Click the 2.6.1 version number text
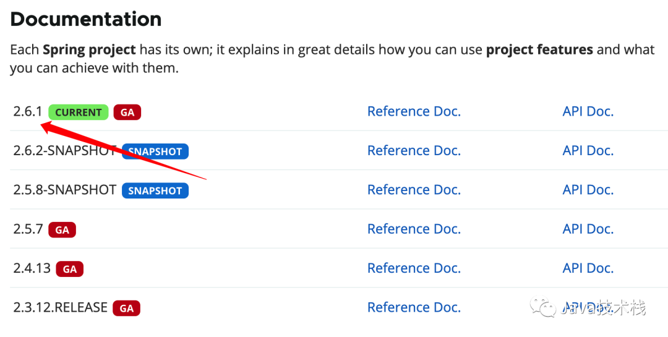The image size is (668, 337). [28, 111]
